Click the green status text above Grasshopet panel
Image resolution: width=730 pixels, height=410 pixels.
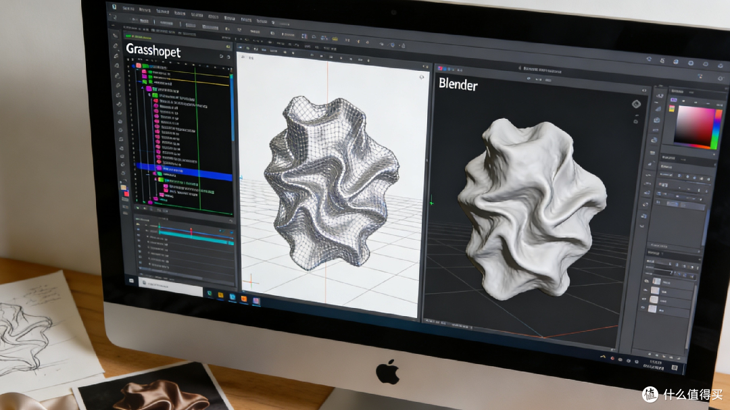(140, 36)
